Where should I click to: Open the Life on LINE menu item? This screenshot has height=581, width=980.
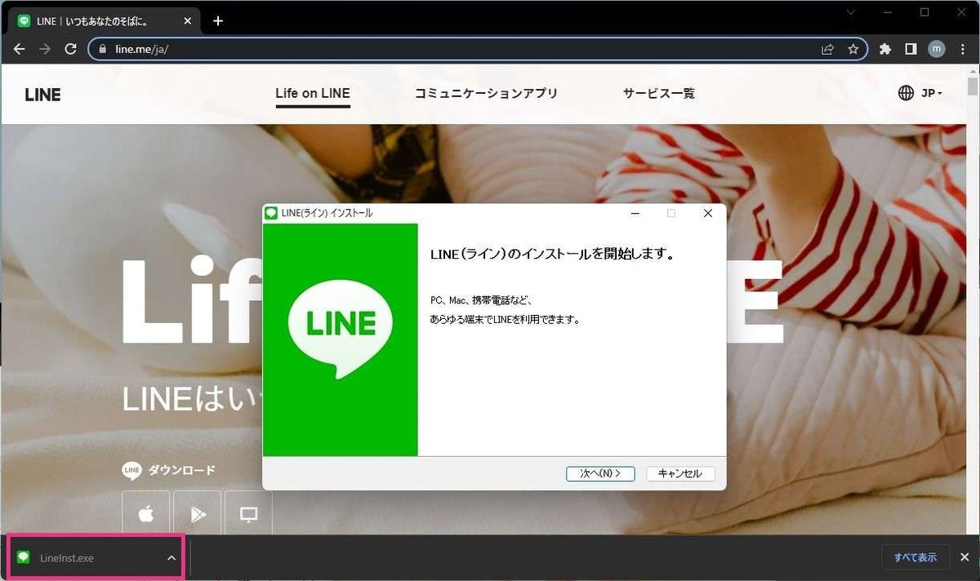pyautogui.click(x=313, y=94)
